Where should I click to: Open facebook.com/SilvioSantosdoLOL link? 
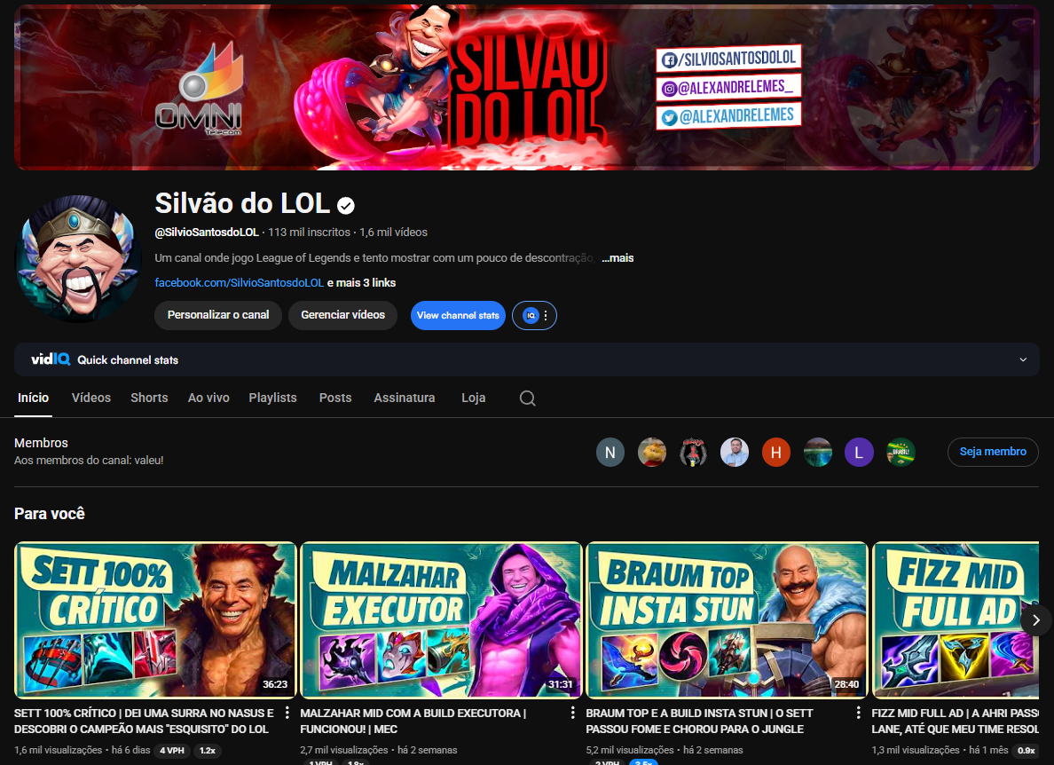pyautogui.click(x=240, y=283)
